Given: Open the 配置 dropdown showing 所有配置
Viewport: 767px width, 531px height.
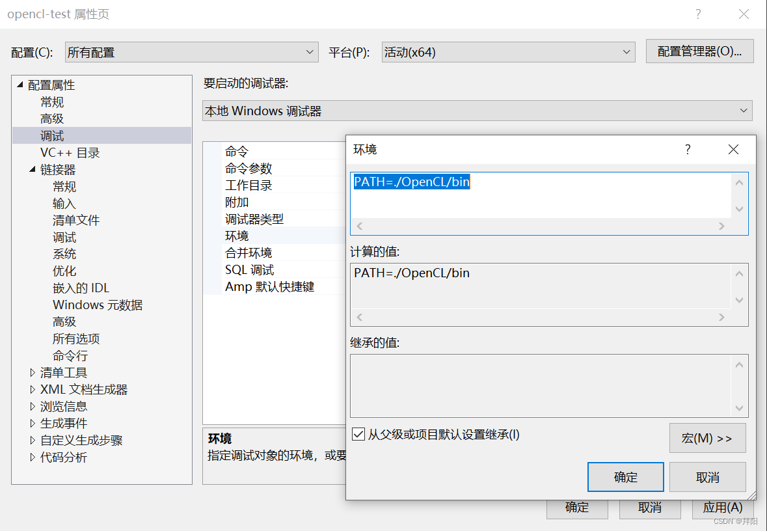Looking at the screenshot, I should click(310, 51).
